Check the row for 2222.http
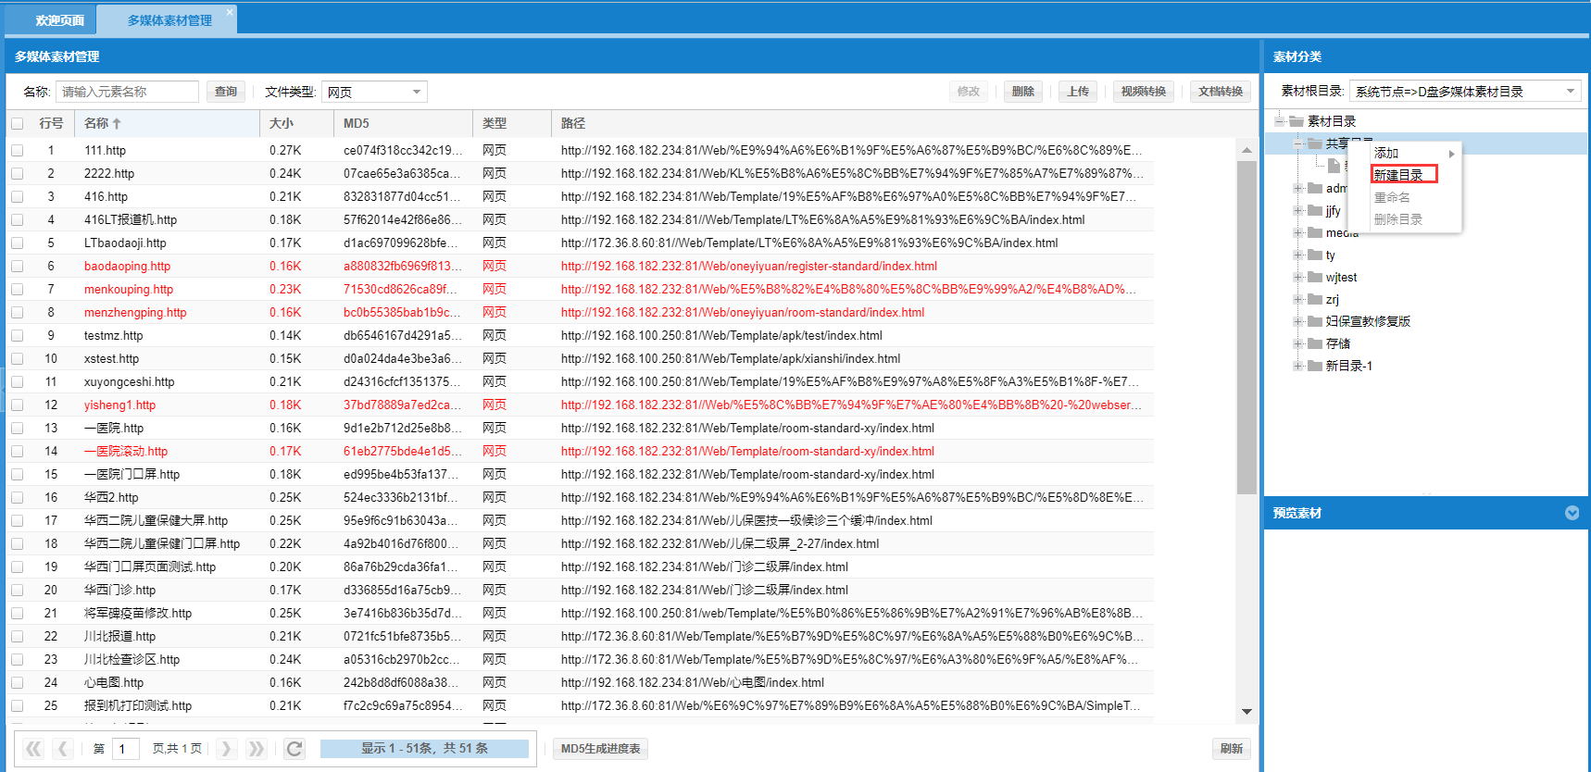This screenshot has width=1591, height=772. (x=17, y=173)
